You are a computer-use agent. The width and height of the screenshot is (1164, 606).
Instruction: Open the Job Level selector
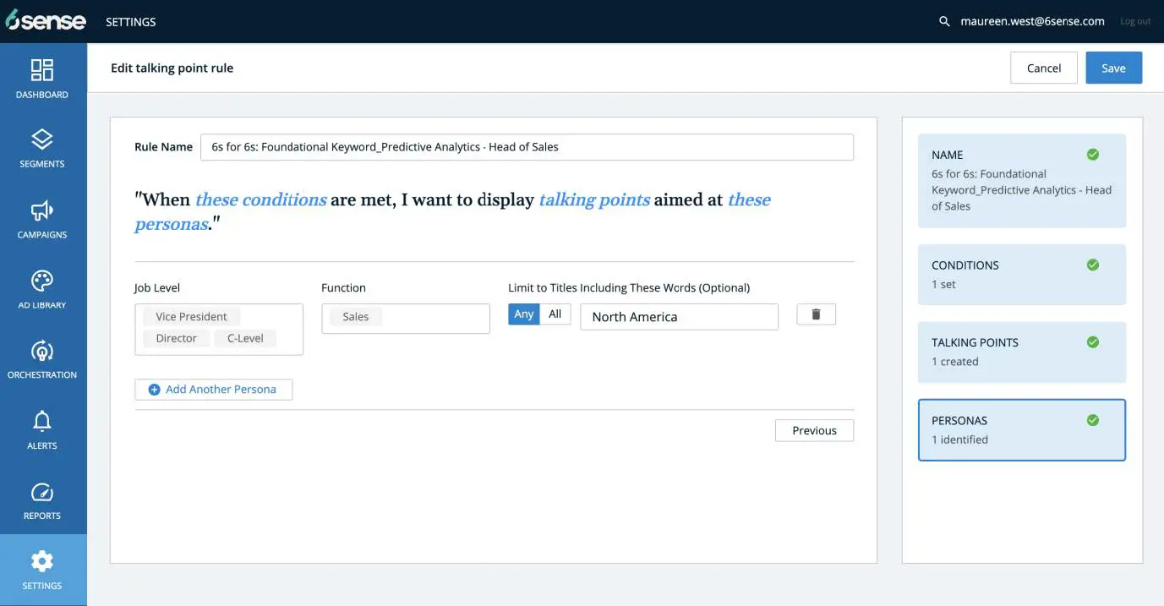[219, 328]
